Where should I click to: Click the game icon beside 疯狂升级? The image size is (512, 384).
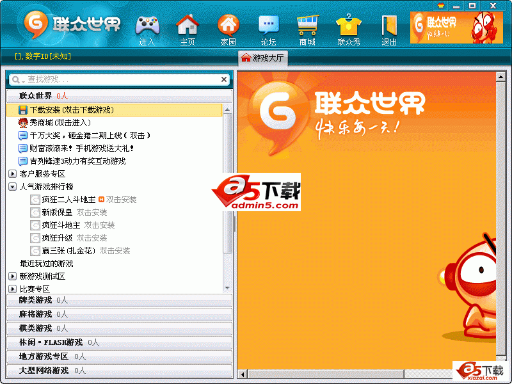(35, 237)
